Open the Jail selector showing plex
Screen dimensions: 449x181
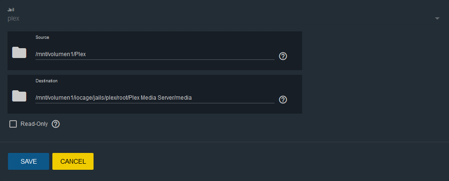pos(224,19)
